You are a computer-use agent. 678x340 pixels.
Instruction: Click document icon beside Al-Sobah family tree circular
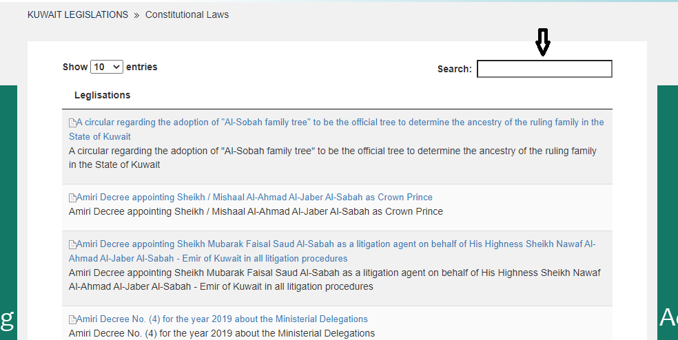pos(72,123)
